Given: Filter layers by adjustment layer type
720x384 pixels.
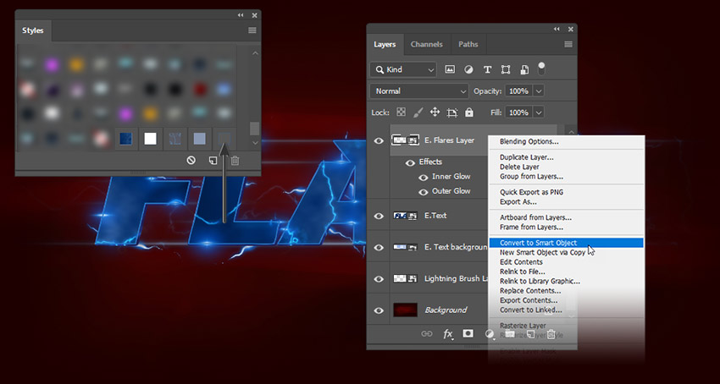Looking at the screenshot, I should (x=468, y=69).
